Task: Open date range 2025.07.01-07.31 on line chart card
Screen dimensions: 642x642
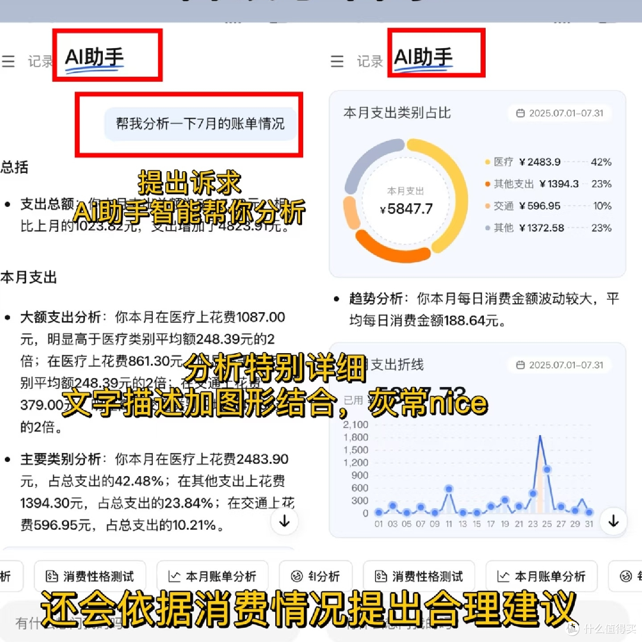Action: (560, 365)
